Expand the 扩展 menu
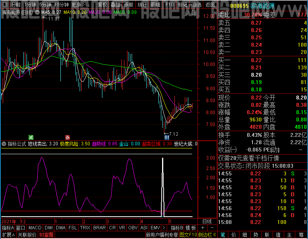 click(8, 235)
